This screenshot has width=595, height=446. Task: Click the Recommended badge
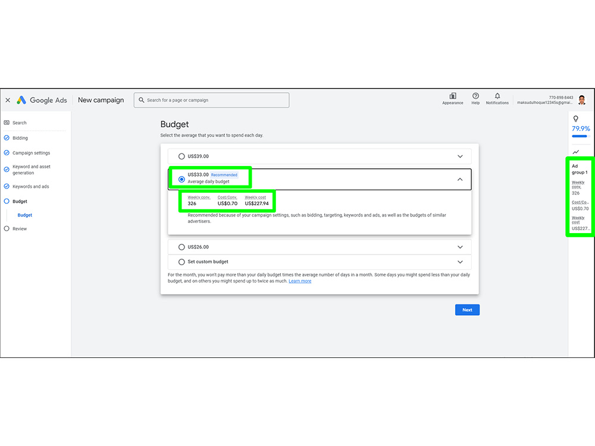[x=224, y=175]
